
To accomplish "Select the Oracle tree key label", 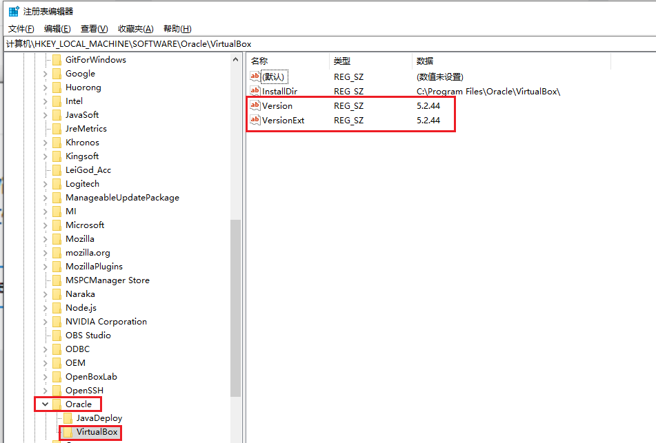I will (78, 404).
